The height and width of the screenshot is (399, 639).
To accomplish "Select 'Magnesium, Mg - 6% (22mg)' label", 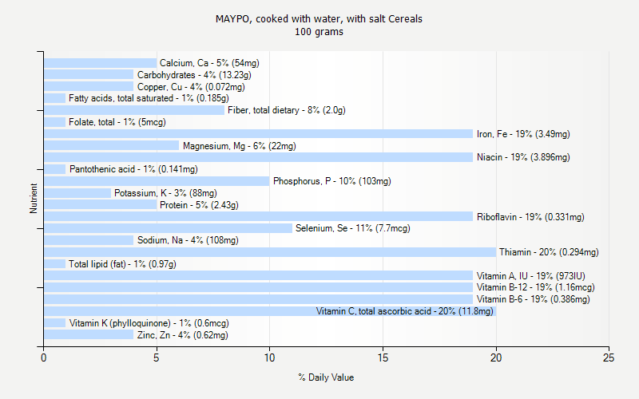I will (x=239, y=146).
